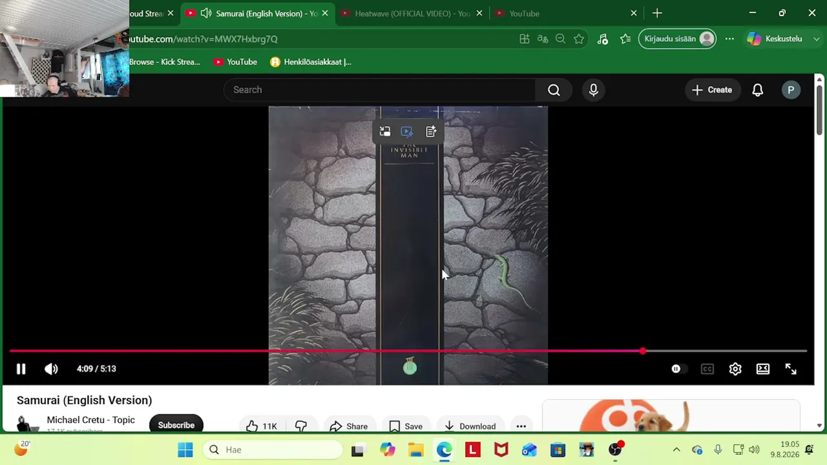The width and height of the screenshot is (827, 465).
Task: Open YouTube notifications bell
Action: 758,90
